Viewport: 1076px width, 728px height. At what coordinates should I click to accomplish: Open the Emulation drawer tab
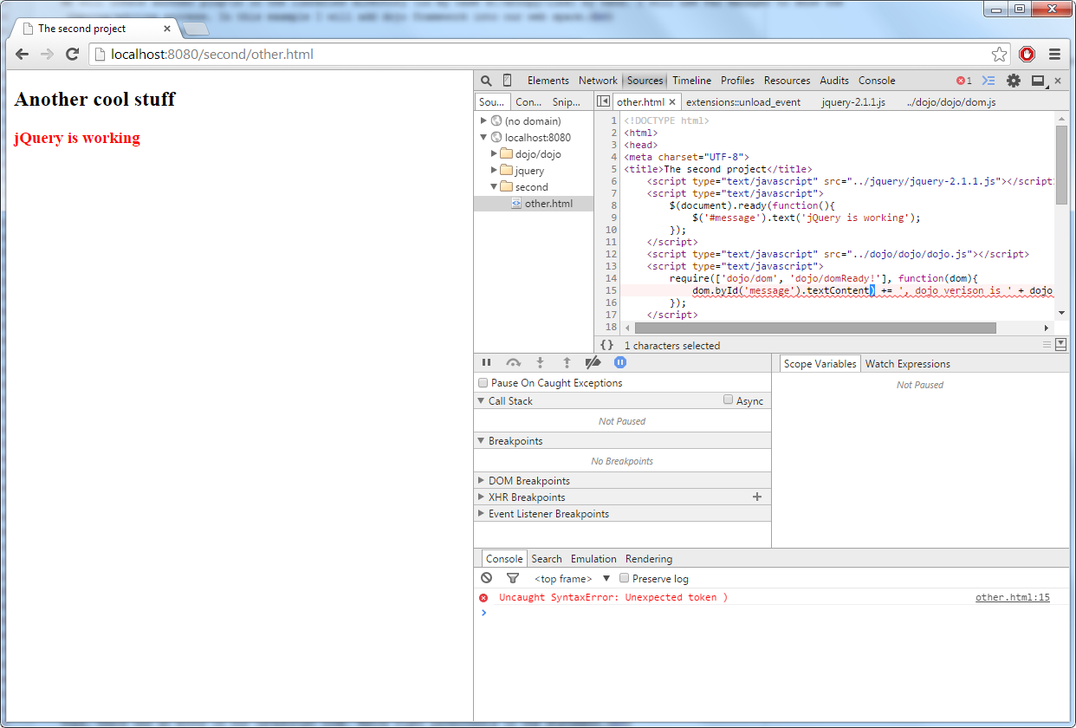click(593, 559)
